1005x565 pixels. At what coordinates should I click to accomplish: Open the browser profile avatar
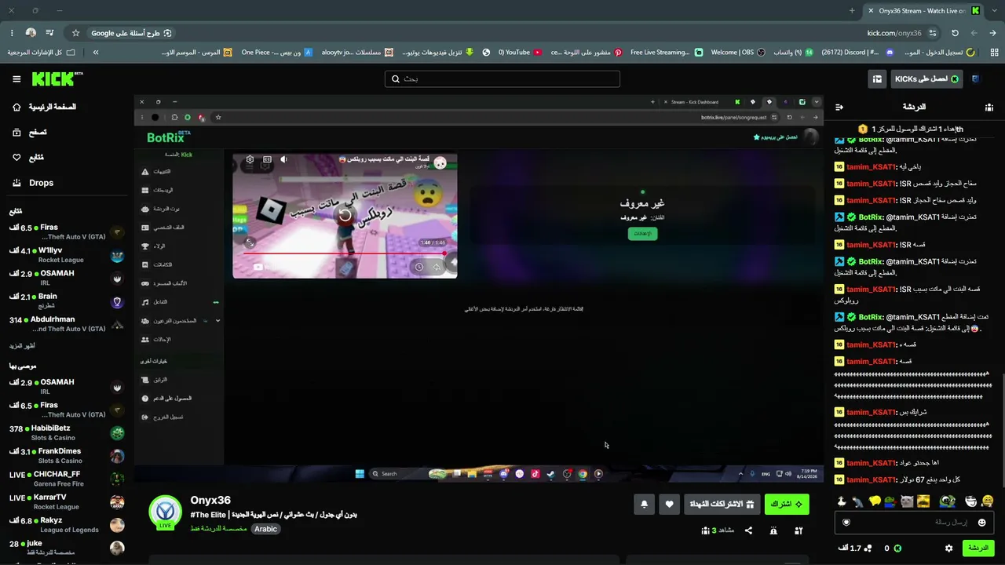(x=31, y=33)
